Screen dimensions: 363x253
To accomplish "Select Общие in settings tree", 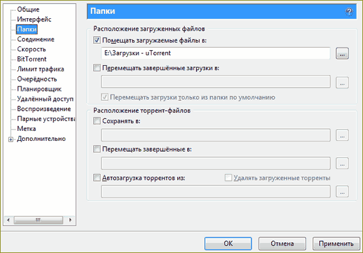I will [28, 9].
